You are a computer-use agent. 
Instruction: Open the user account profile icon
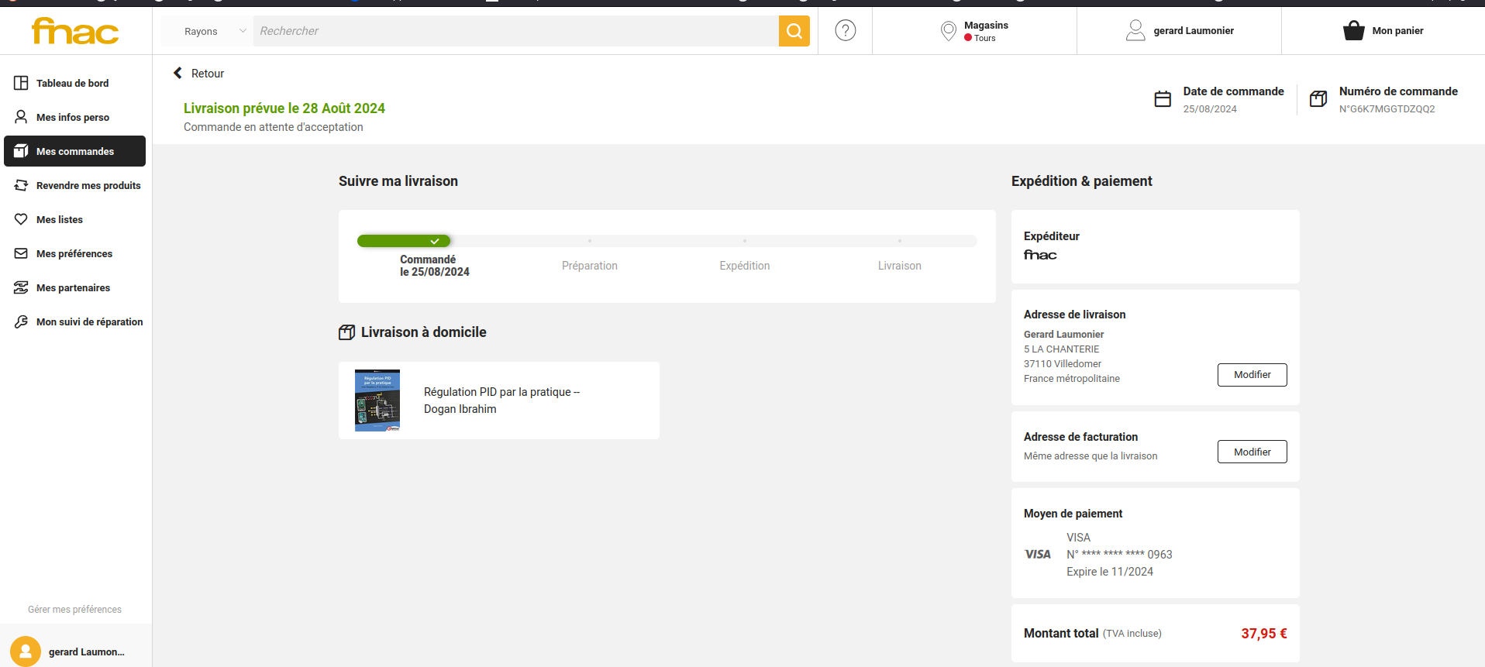tap(1135, 31)
